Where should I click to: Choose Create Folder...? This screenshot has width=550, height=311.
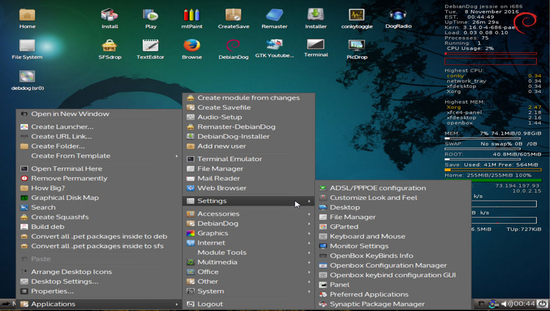99,146
